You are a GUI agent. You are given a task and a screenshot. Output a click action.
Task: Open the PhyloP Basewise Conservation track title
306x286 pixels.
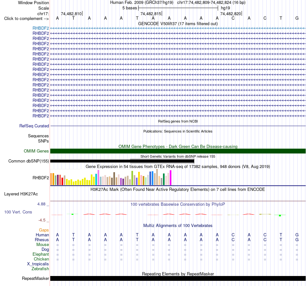click(178, 204)
